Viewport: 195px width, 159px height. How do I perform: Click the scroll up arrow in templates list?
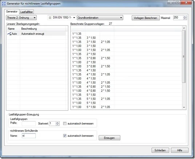pos(184,28)
